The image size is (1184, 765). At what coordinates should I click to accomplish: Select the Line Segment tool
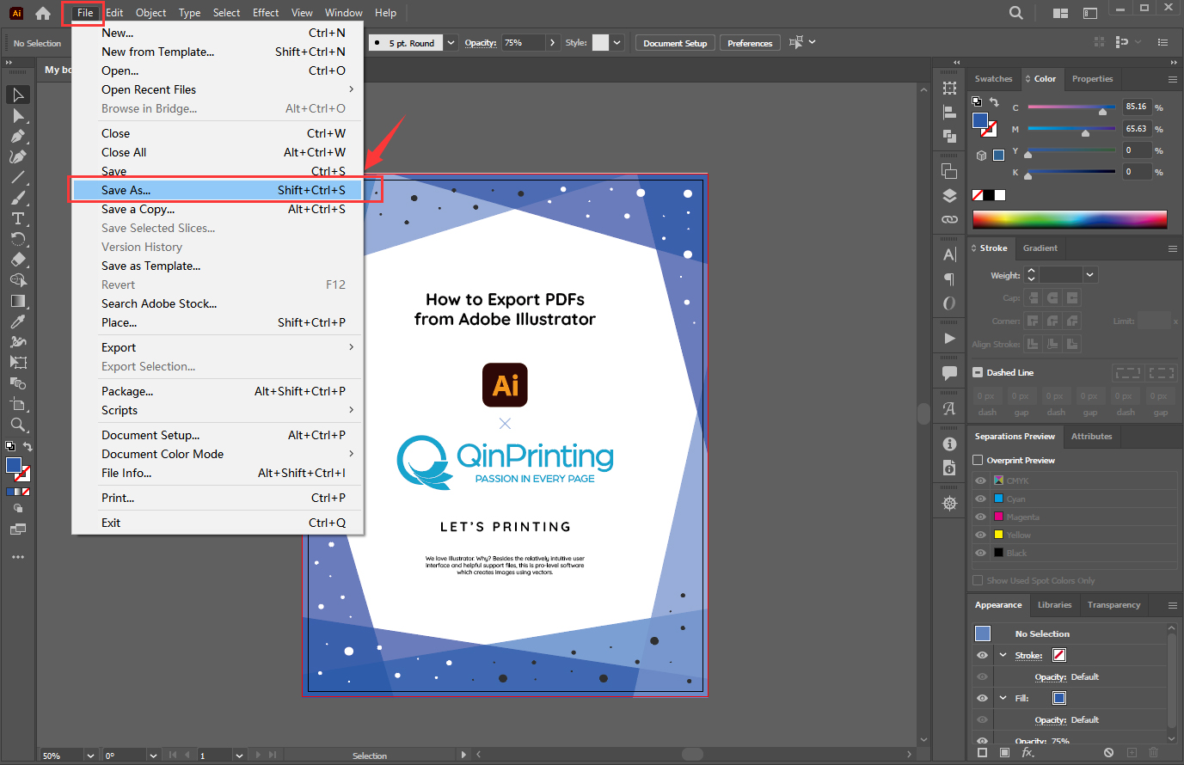click(x=18, y=177)
